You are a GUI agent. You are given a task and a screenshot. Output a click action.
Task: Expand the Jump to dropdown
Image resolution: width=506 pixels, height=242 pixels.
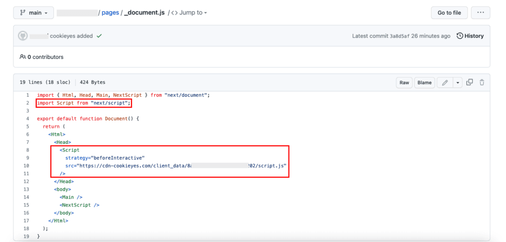(189, 13)
